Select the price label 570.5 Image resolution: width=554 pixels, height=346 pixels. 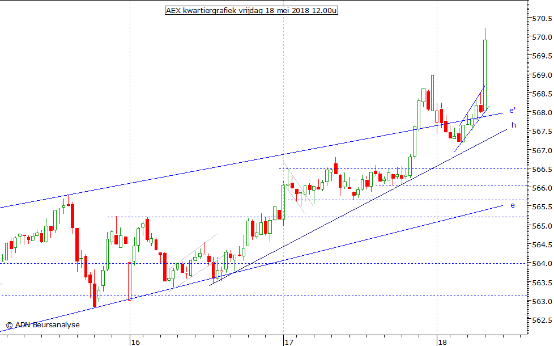pos(542,18)
